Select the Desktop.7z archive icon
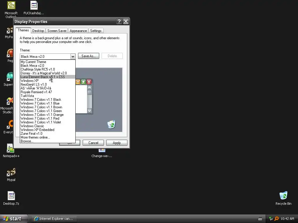This screenshot has width=298, height=223. tap(11, 198)
